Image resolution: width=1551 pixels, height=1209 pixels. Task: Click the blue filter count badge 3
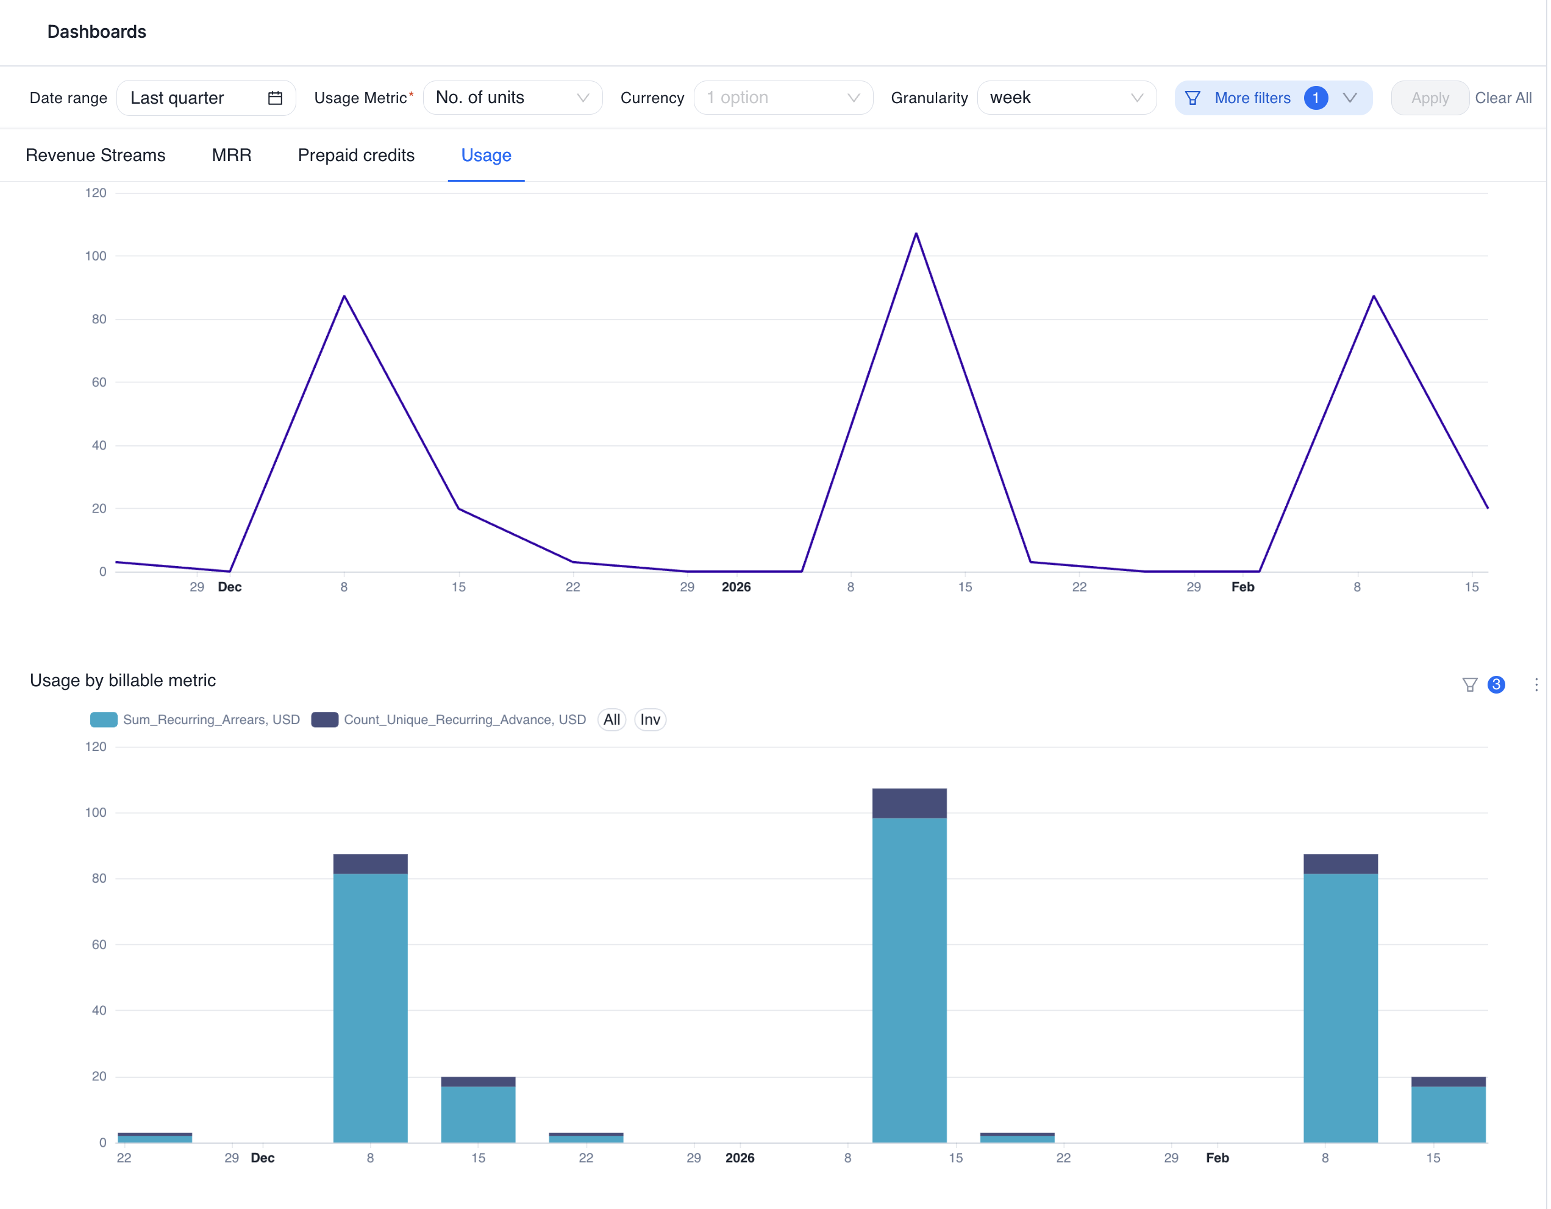(x=1496, y=685)
